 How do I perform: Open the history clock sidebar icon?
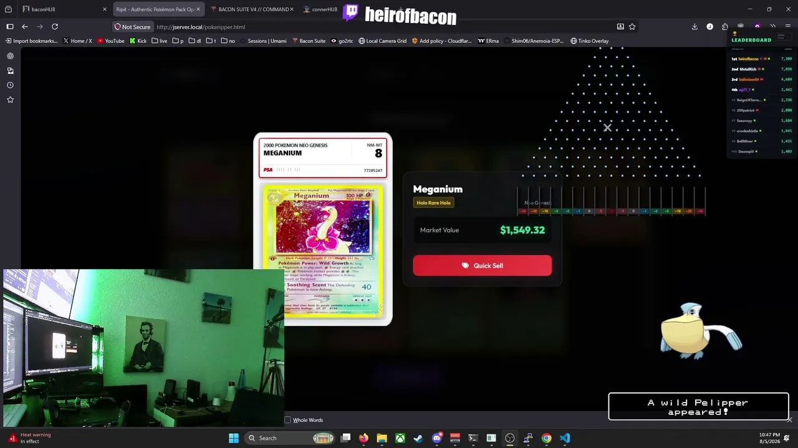[x=10, y=85]
